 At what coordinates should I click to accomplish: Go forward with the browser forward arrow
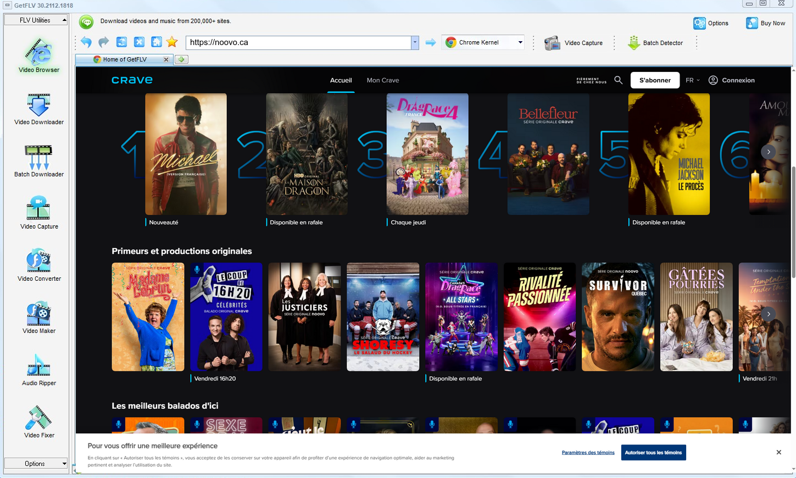(104, 42)
